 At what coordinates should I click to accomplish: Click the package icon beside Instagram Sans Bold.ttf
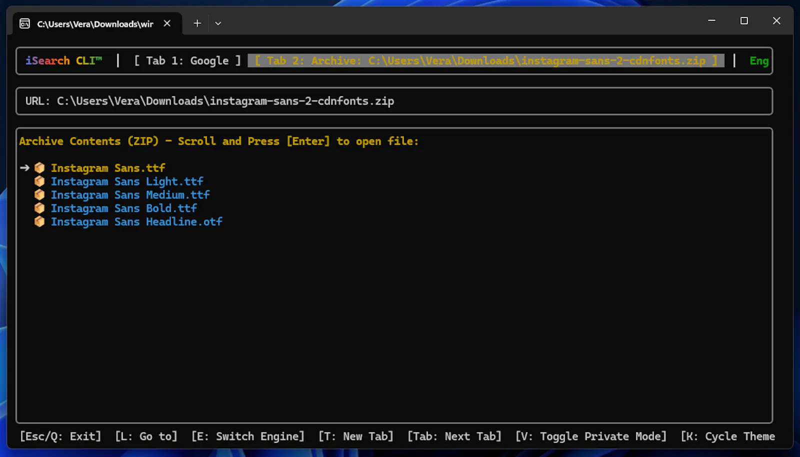(x=39, y=208)
